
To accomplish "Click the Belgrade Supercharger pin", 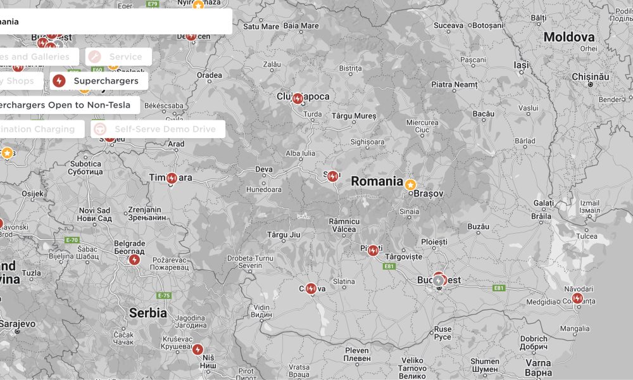I will pos(134,260).
